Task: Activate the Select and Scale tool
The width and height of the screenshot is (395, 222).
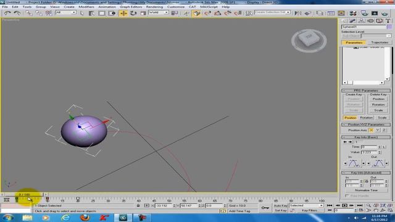Action: 143,13
